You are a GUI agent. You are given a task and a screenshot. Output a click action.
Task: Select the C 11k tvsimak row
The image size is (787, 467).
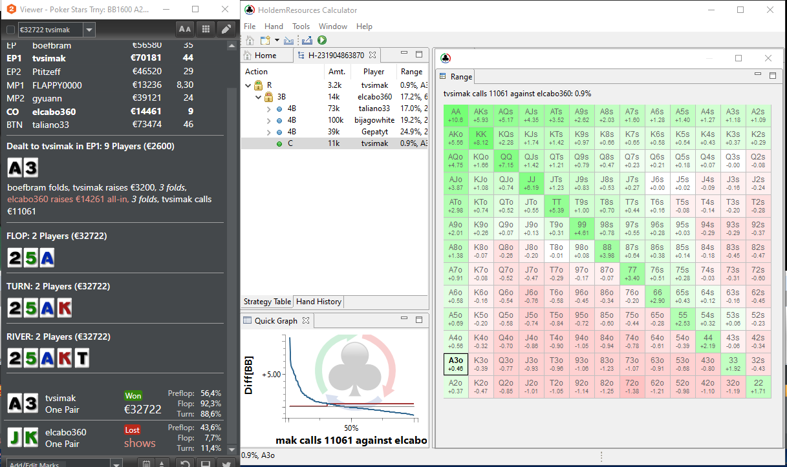point(334,143)
